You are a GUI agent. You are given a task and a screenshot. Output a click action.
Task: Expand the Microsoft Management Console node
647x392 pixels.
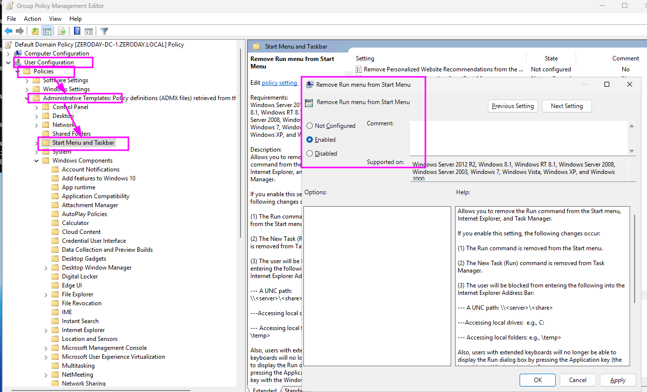pyautogui.click(x=46, y=348)
